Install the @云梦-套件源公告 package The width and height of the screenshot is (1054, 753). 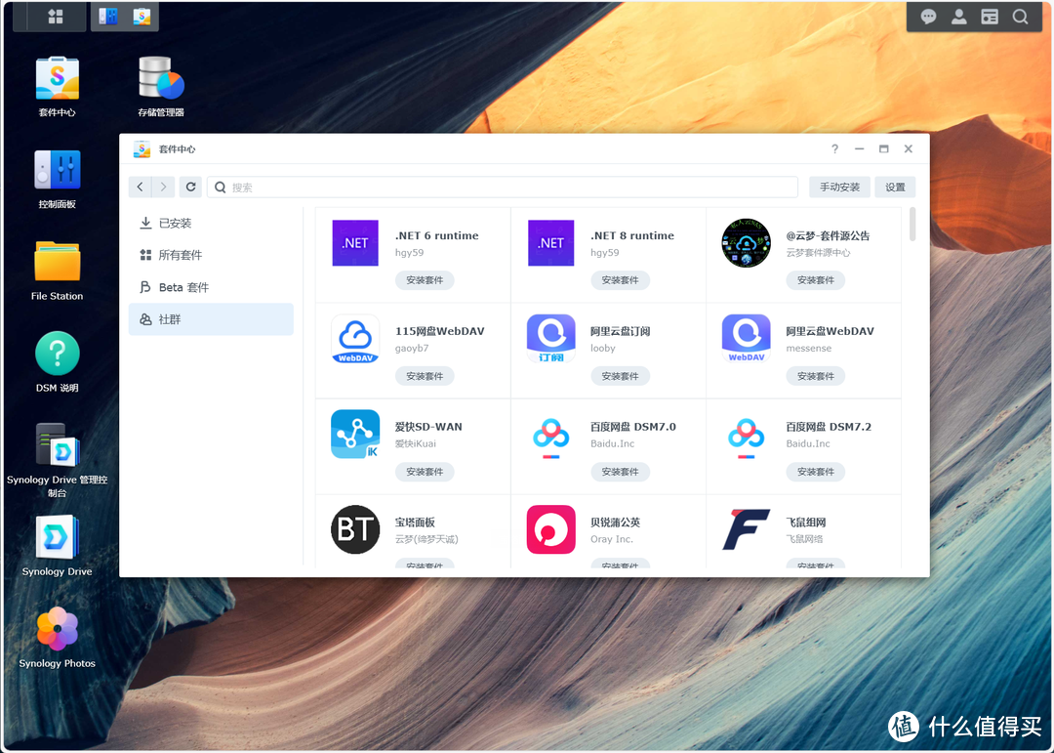pyautogui.click(x=815, y=280)
